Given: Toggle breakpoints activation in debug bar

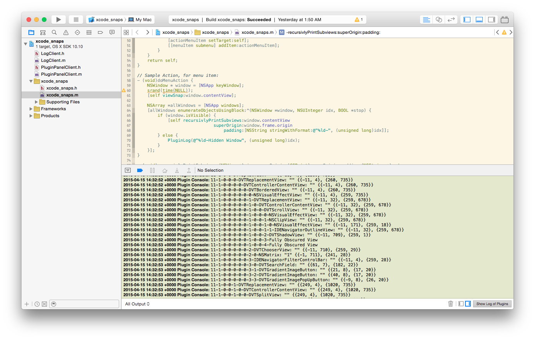Looking at the screenshot, I should click(140, 170).
